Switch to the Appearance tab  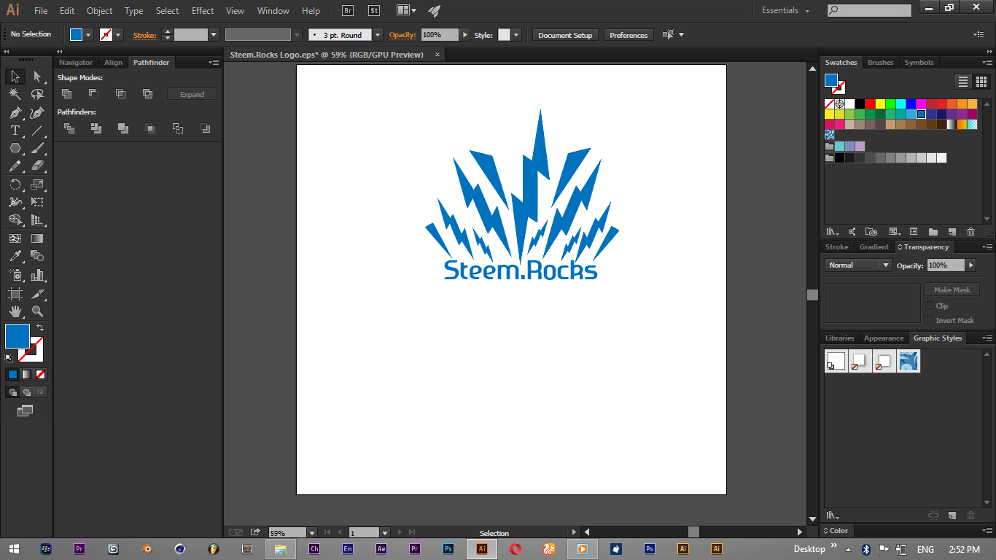[x=884, y=338]
